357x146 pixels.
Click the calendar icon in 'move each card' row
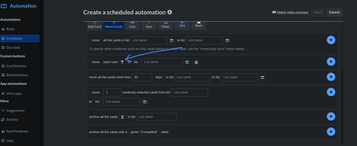click(196, 62)
